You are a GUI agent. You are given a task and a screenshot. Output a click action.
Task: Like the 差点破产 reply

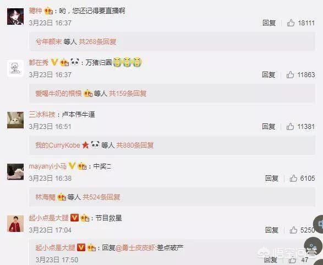click(292, 260)
